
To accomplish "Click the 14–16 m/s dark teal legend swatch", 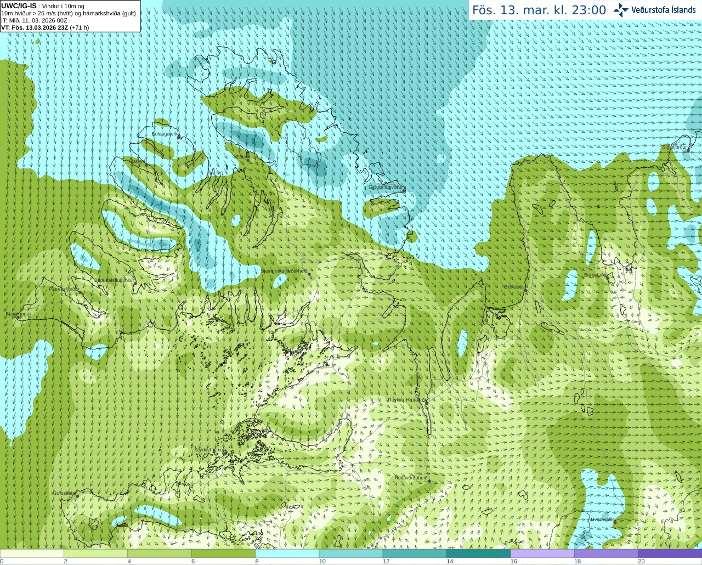I will point(478,553).
